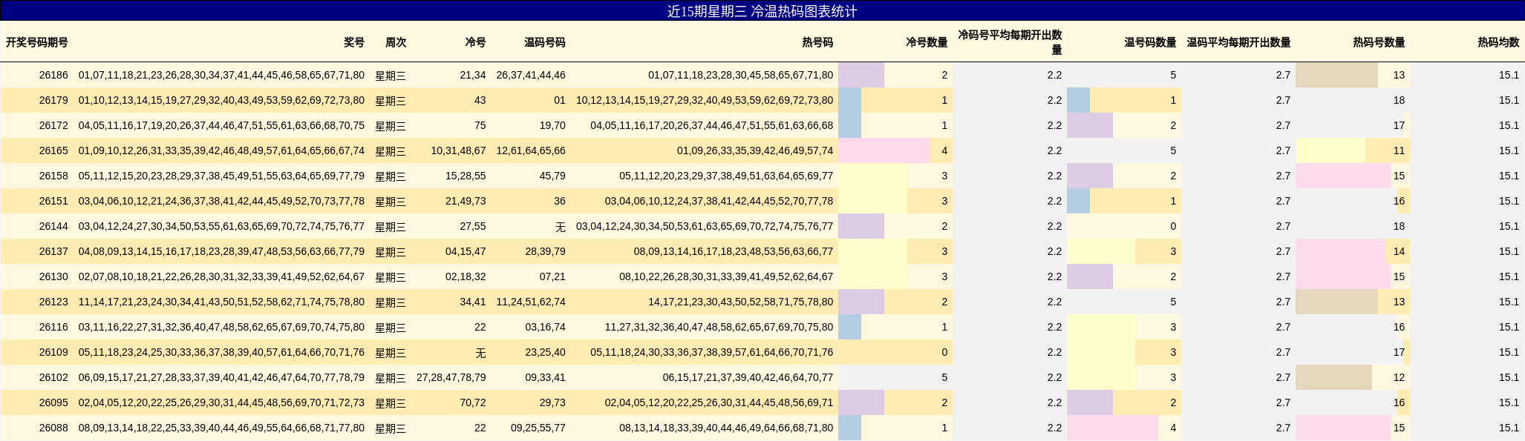Select period number 26088

pos(53,428)
